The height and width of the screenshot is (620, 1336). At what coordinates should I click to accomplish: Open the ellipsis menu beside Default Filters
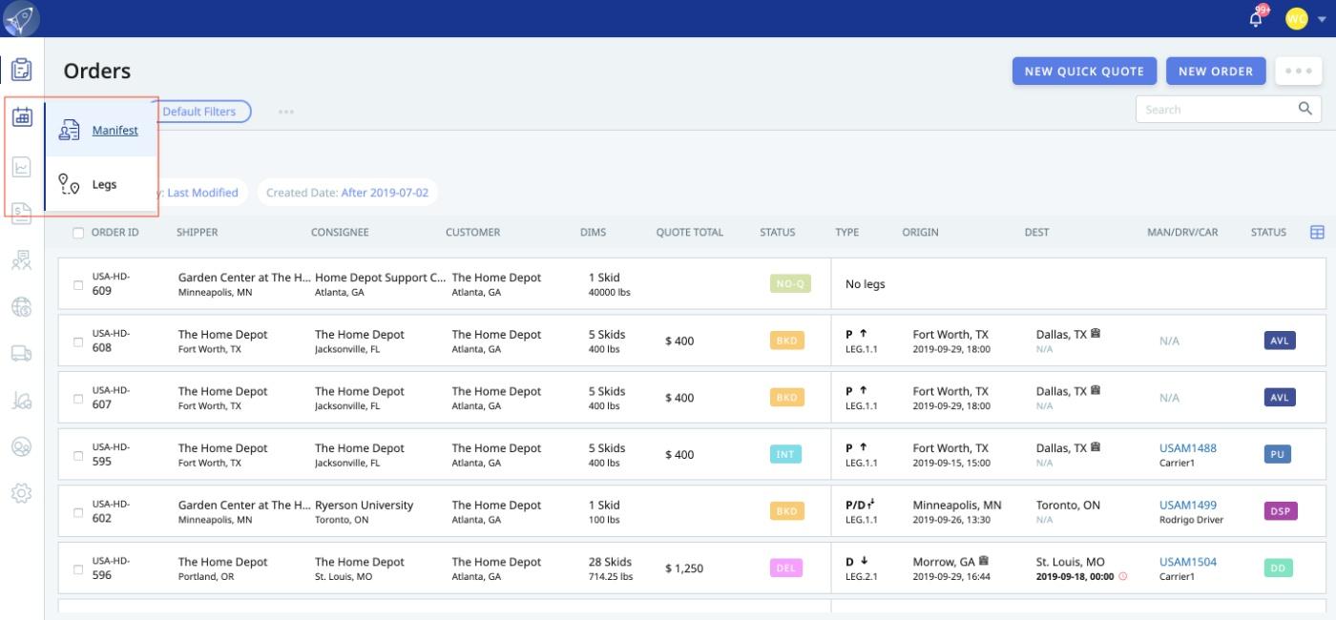tap(286, 112)
